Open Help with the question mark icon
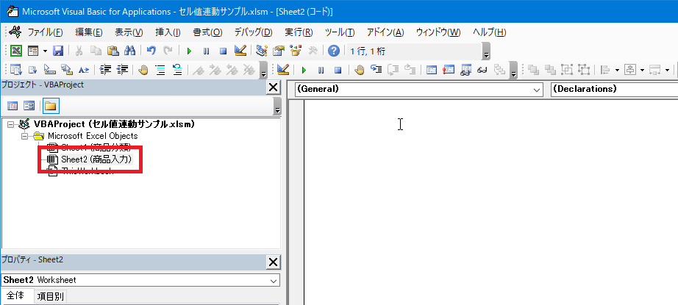This screenshot has width=678, height=305. pyautogui.click(x=333, y=51)
